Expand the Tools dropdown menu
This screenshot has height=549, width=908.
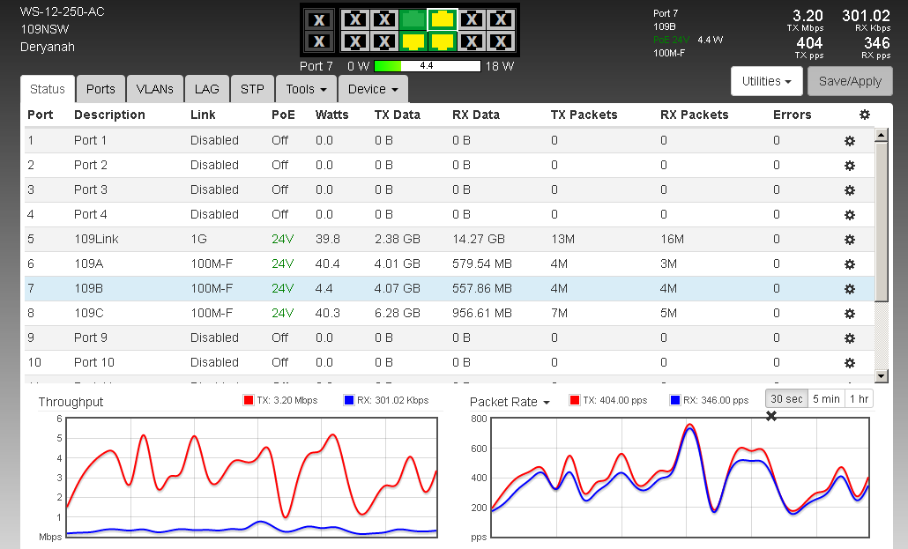306,89
